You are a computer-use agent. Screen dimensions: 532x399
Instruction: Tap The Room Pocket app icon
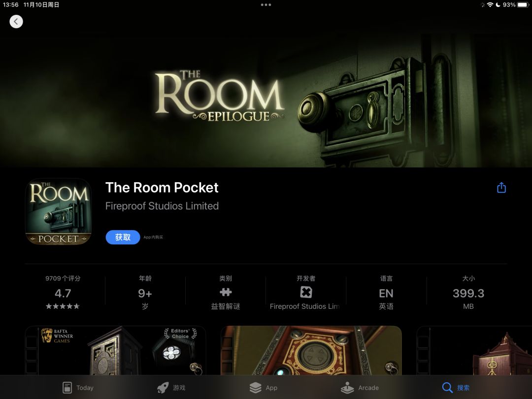point(58,211)
